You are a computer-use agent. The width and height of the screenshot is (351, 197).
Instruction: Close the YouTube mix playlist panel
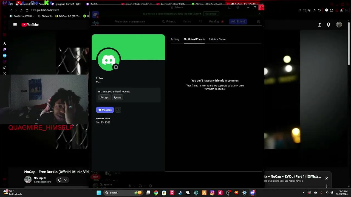(x=327, y=178)
